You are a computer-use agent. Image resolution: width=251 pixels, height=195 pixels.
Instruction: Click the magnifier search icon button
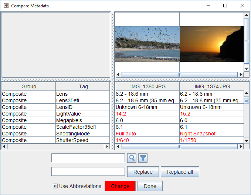pos(132,158)
